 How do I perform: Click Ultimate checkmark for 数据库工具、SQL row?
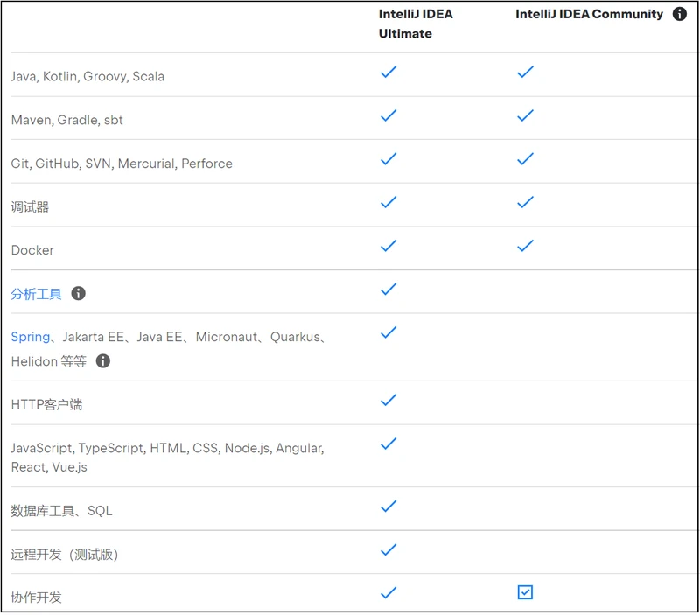[x=388, y=506]
